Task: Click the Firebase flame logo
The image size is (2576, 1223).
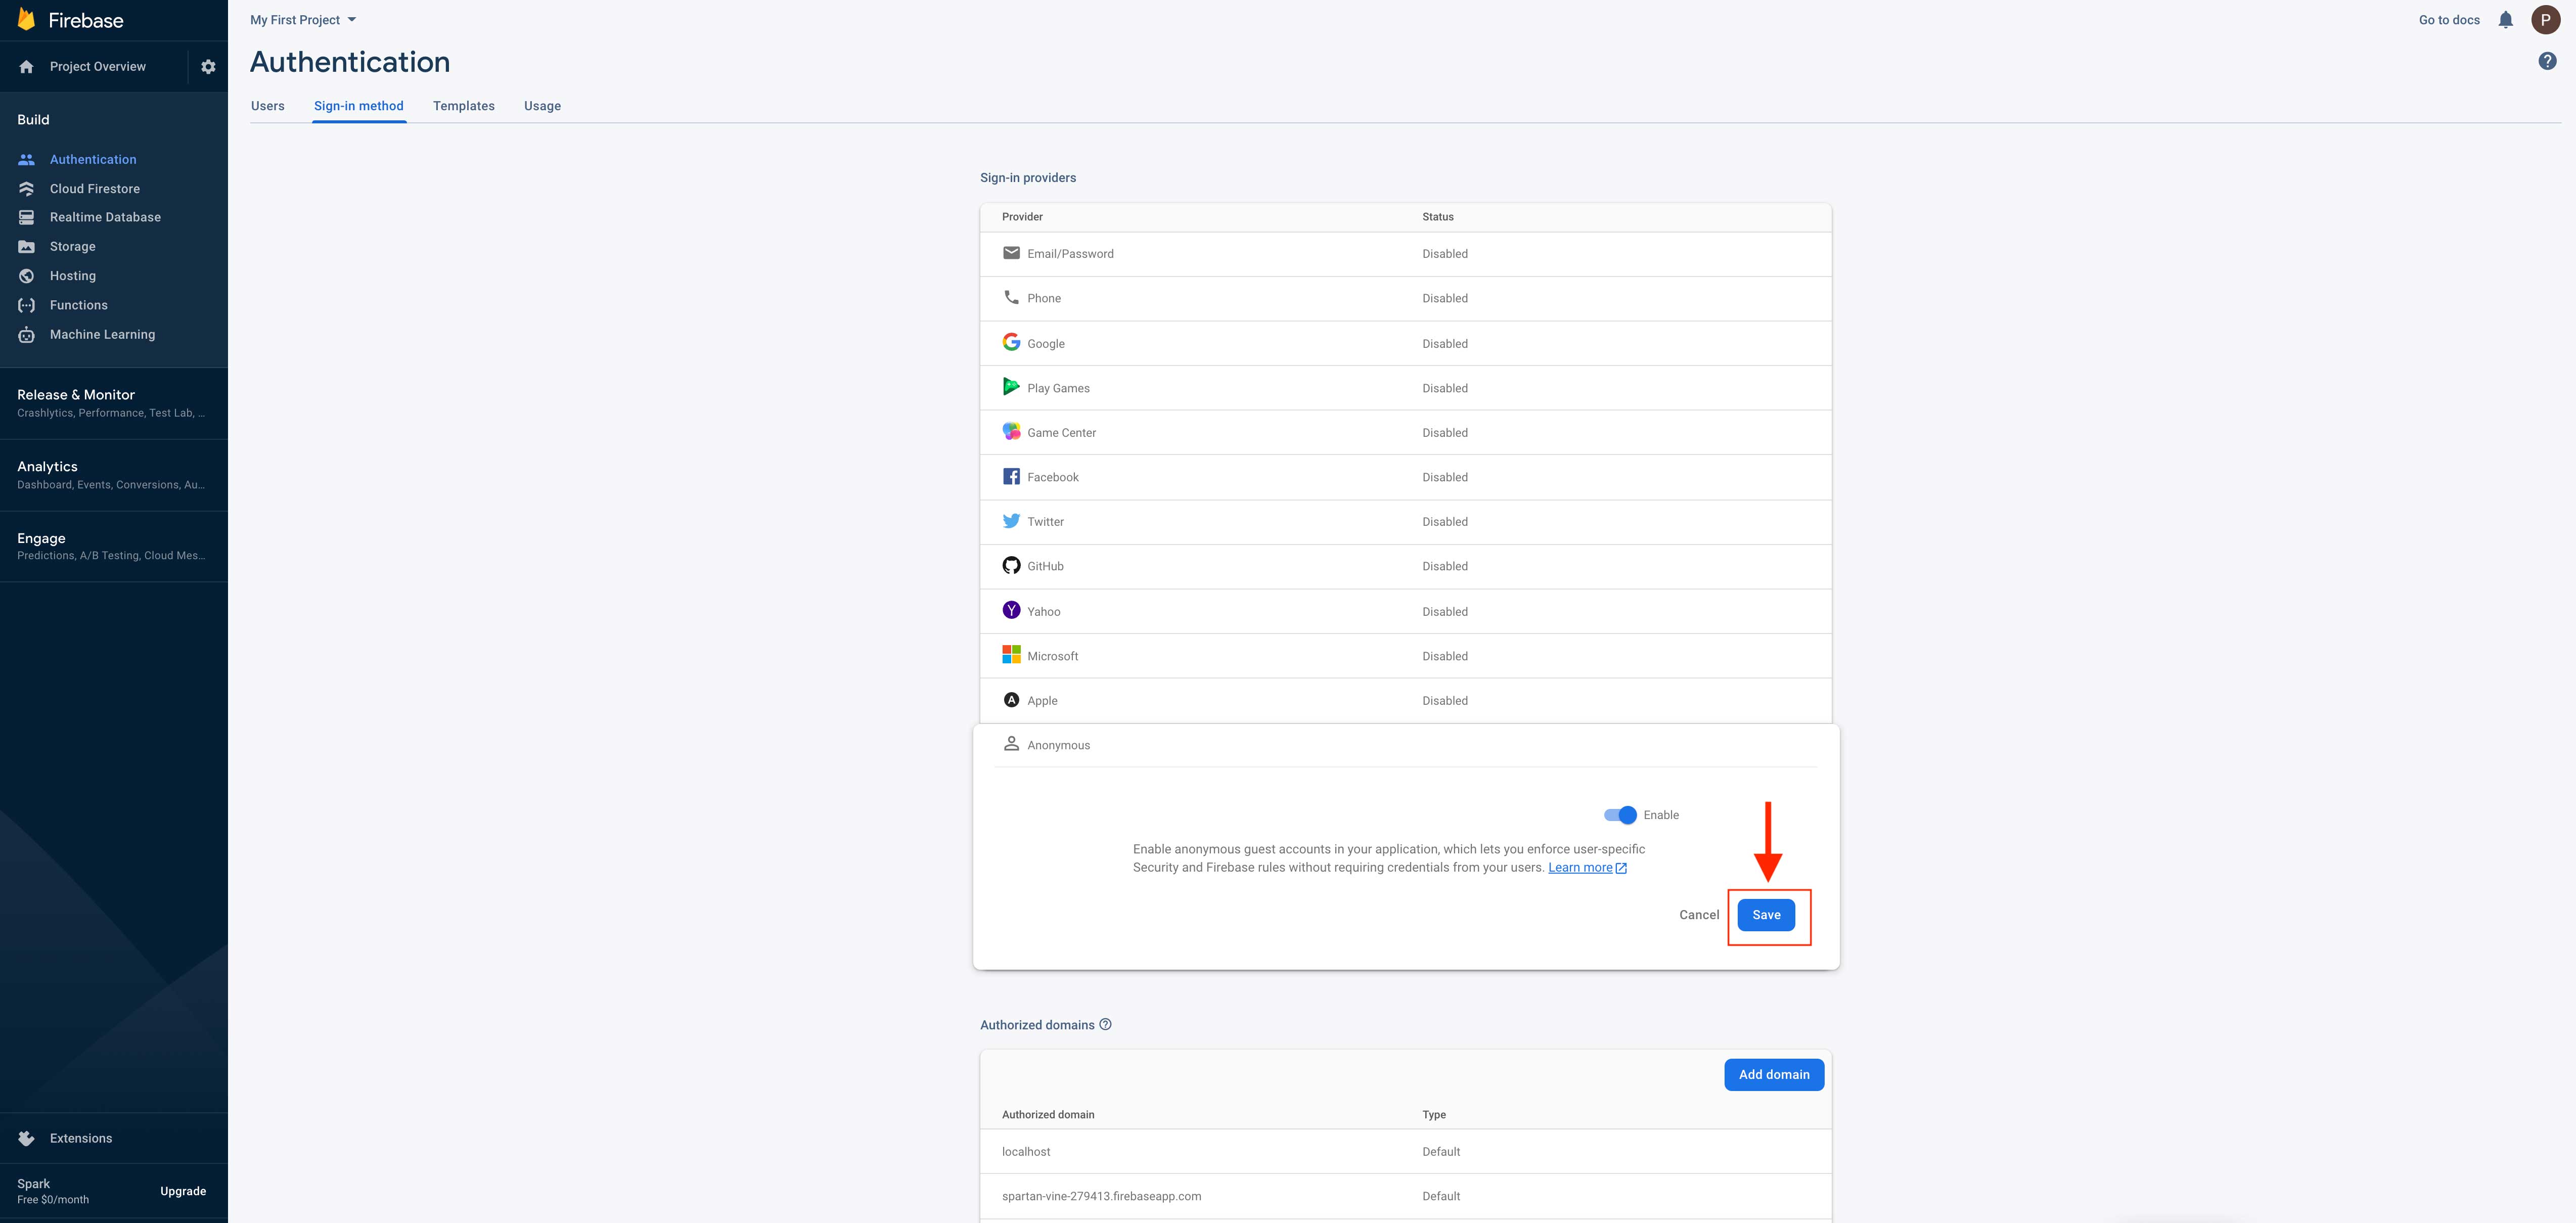Action: click(x=26, y=19)
